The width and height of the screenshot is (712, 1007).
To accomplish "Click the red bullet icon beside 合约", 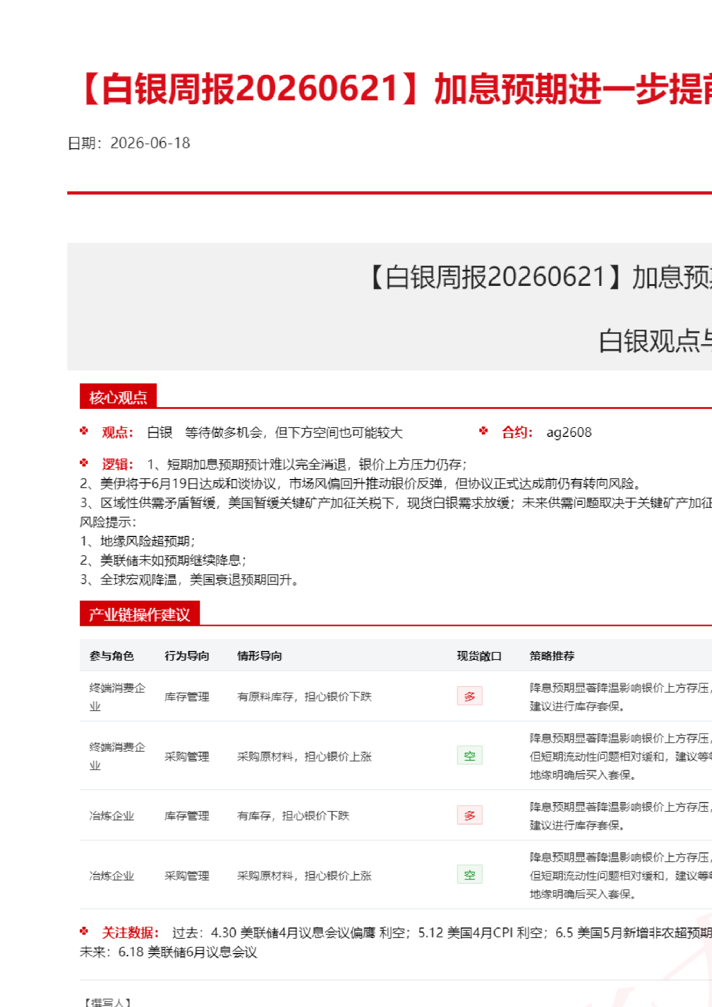I will 484,431.
